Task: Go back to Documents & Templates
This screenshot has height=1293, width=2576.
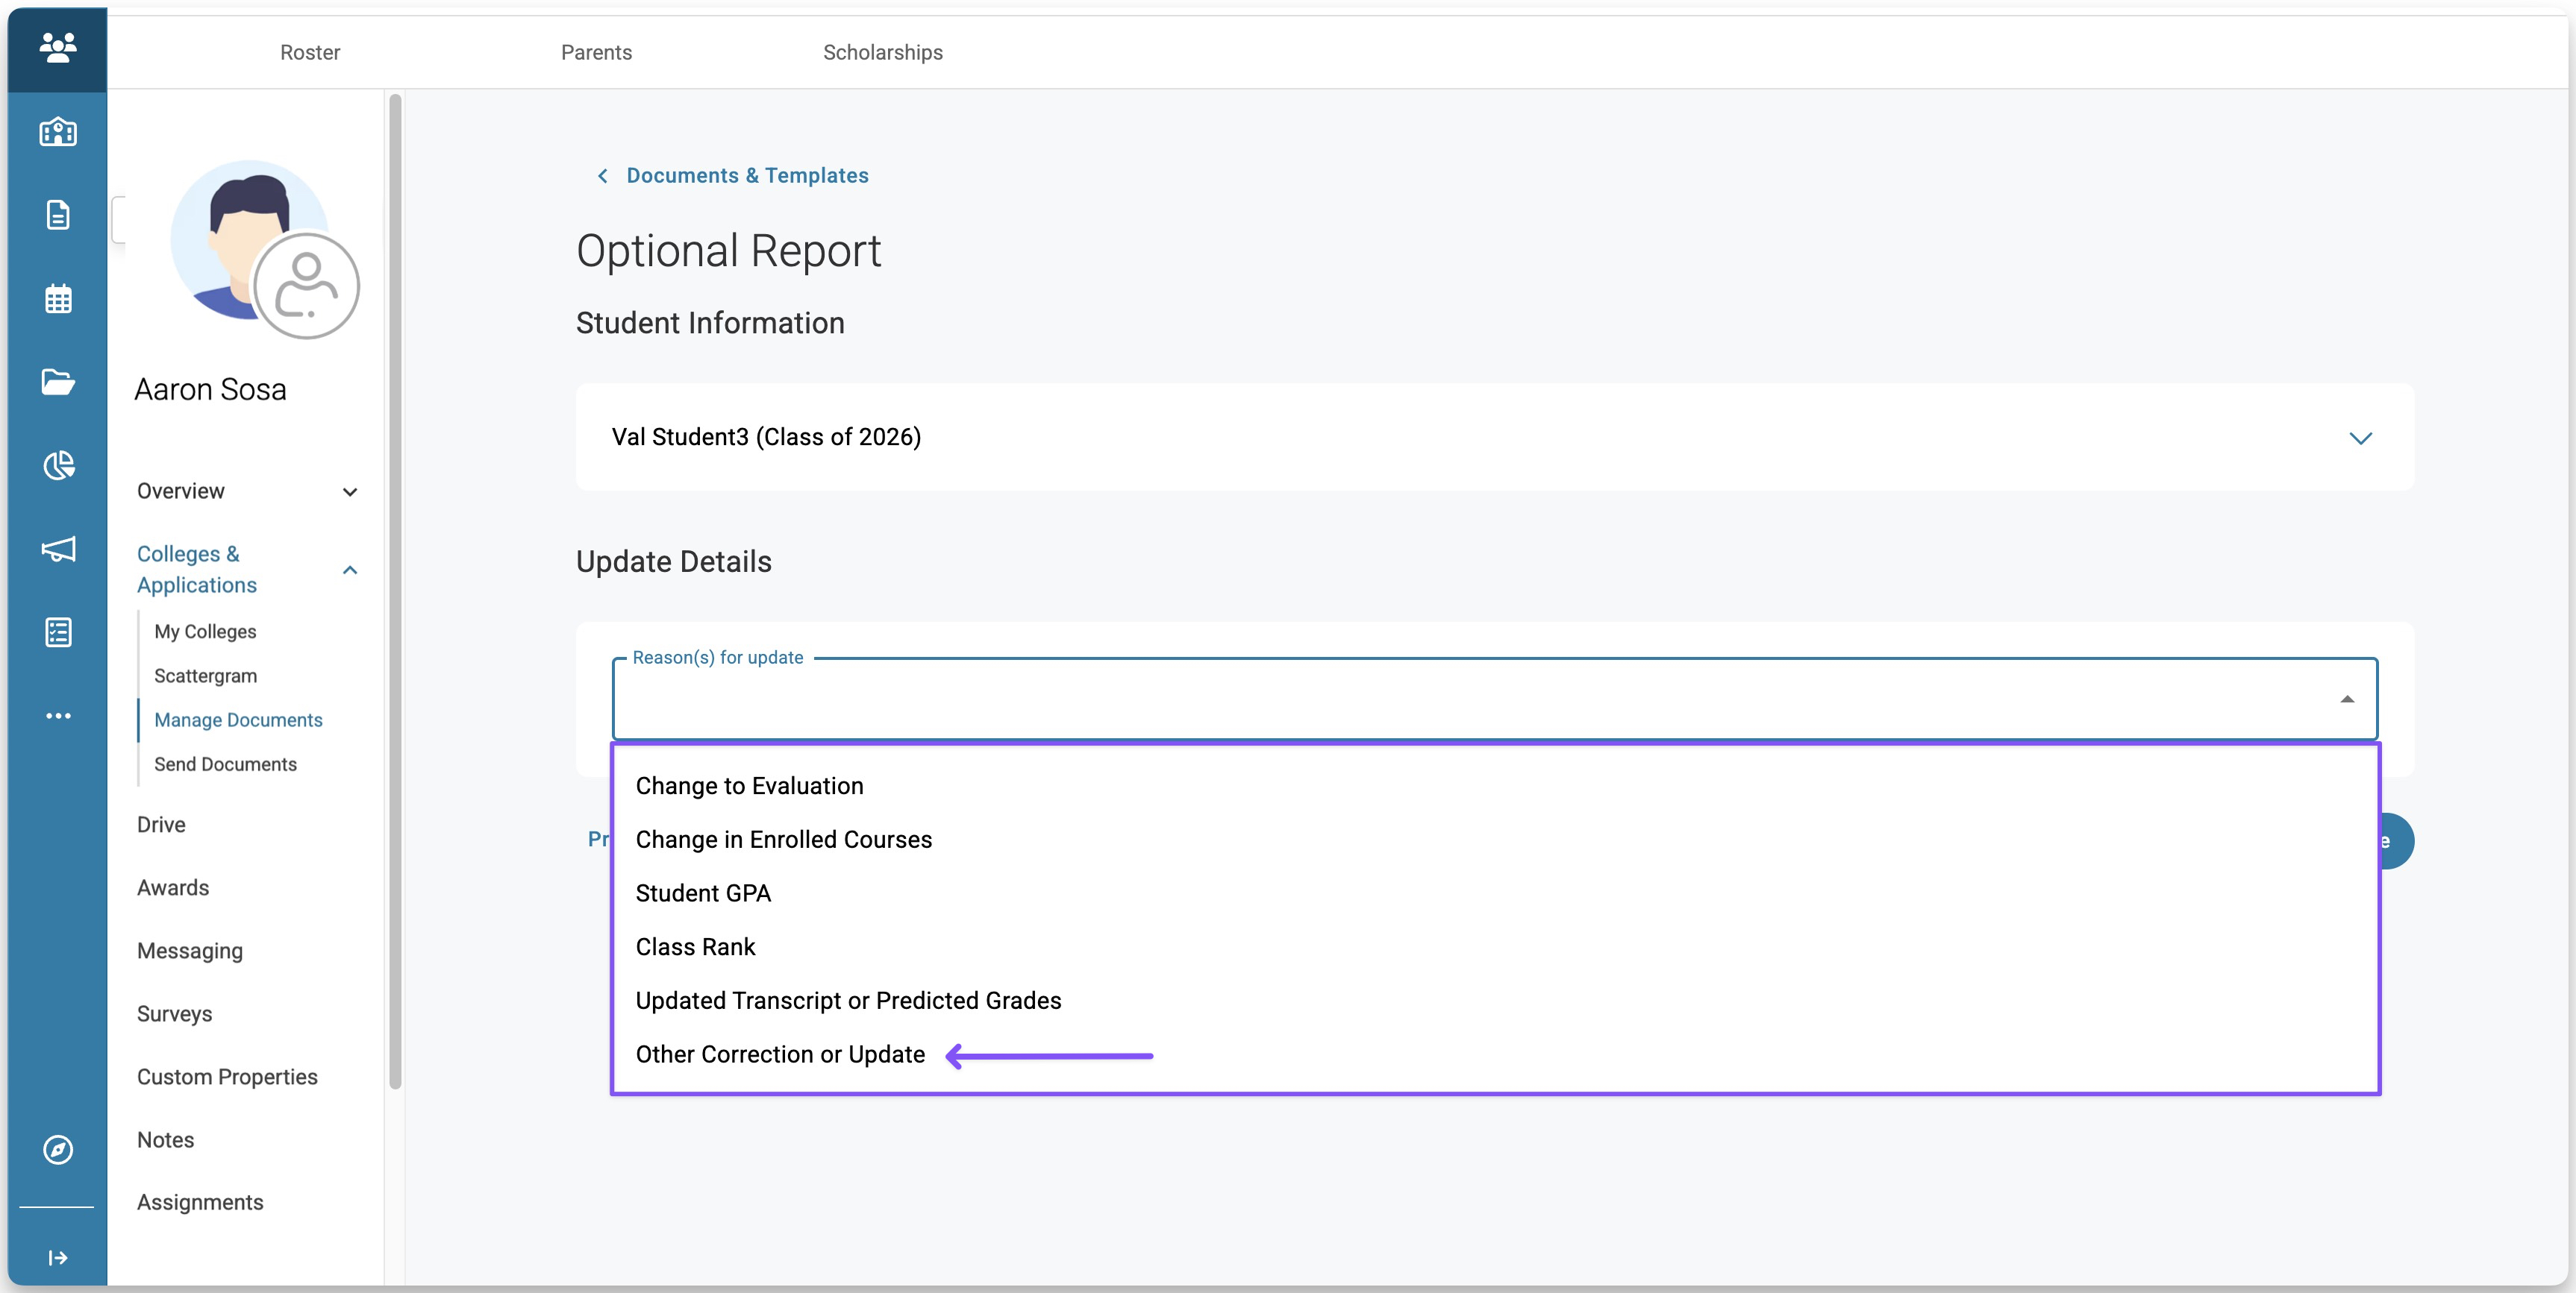Action: tap(746, 176)
